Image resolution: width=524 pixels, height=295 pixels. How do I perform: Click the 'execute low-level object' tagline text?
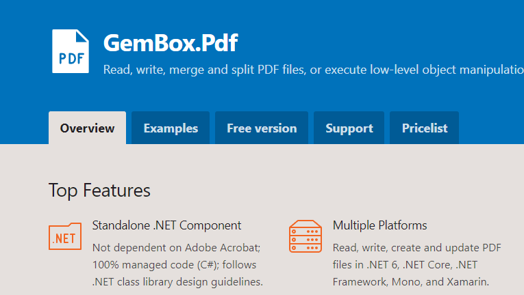pyautogui.click(x=425, y=70)
